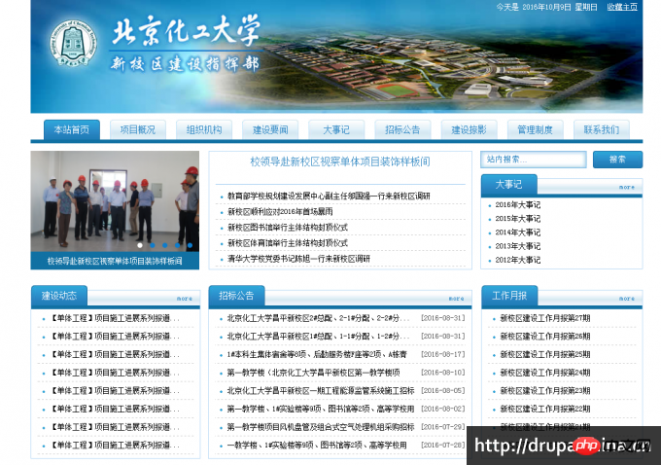
Task: Open 新校区建设工作月报第22期
Action: (545, 409)
